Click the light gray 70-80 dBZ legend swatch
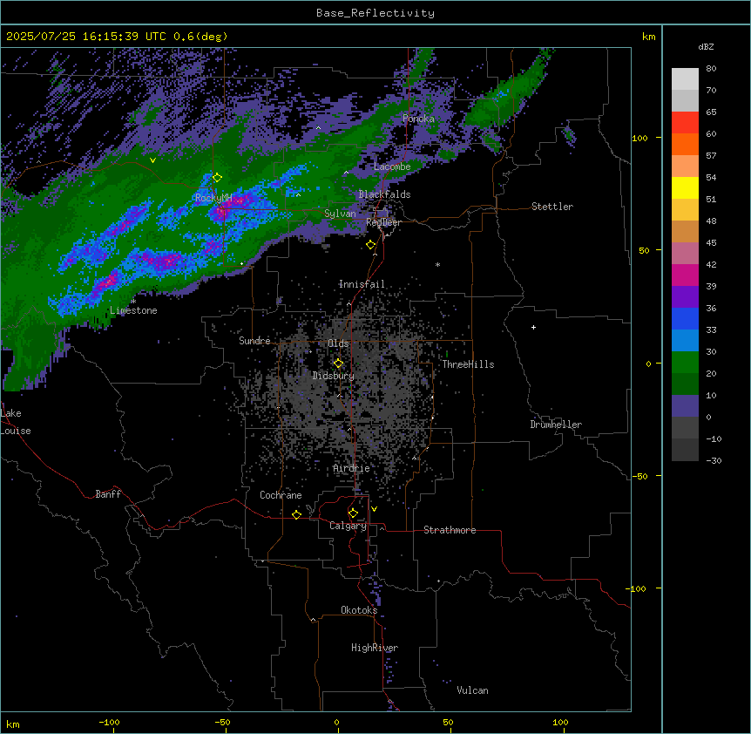751x734 pixels. pos(685,79)
